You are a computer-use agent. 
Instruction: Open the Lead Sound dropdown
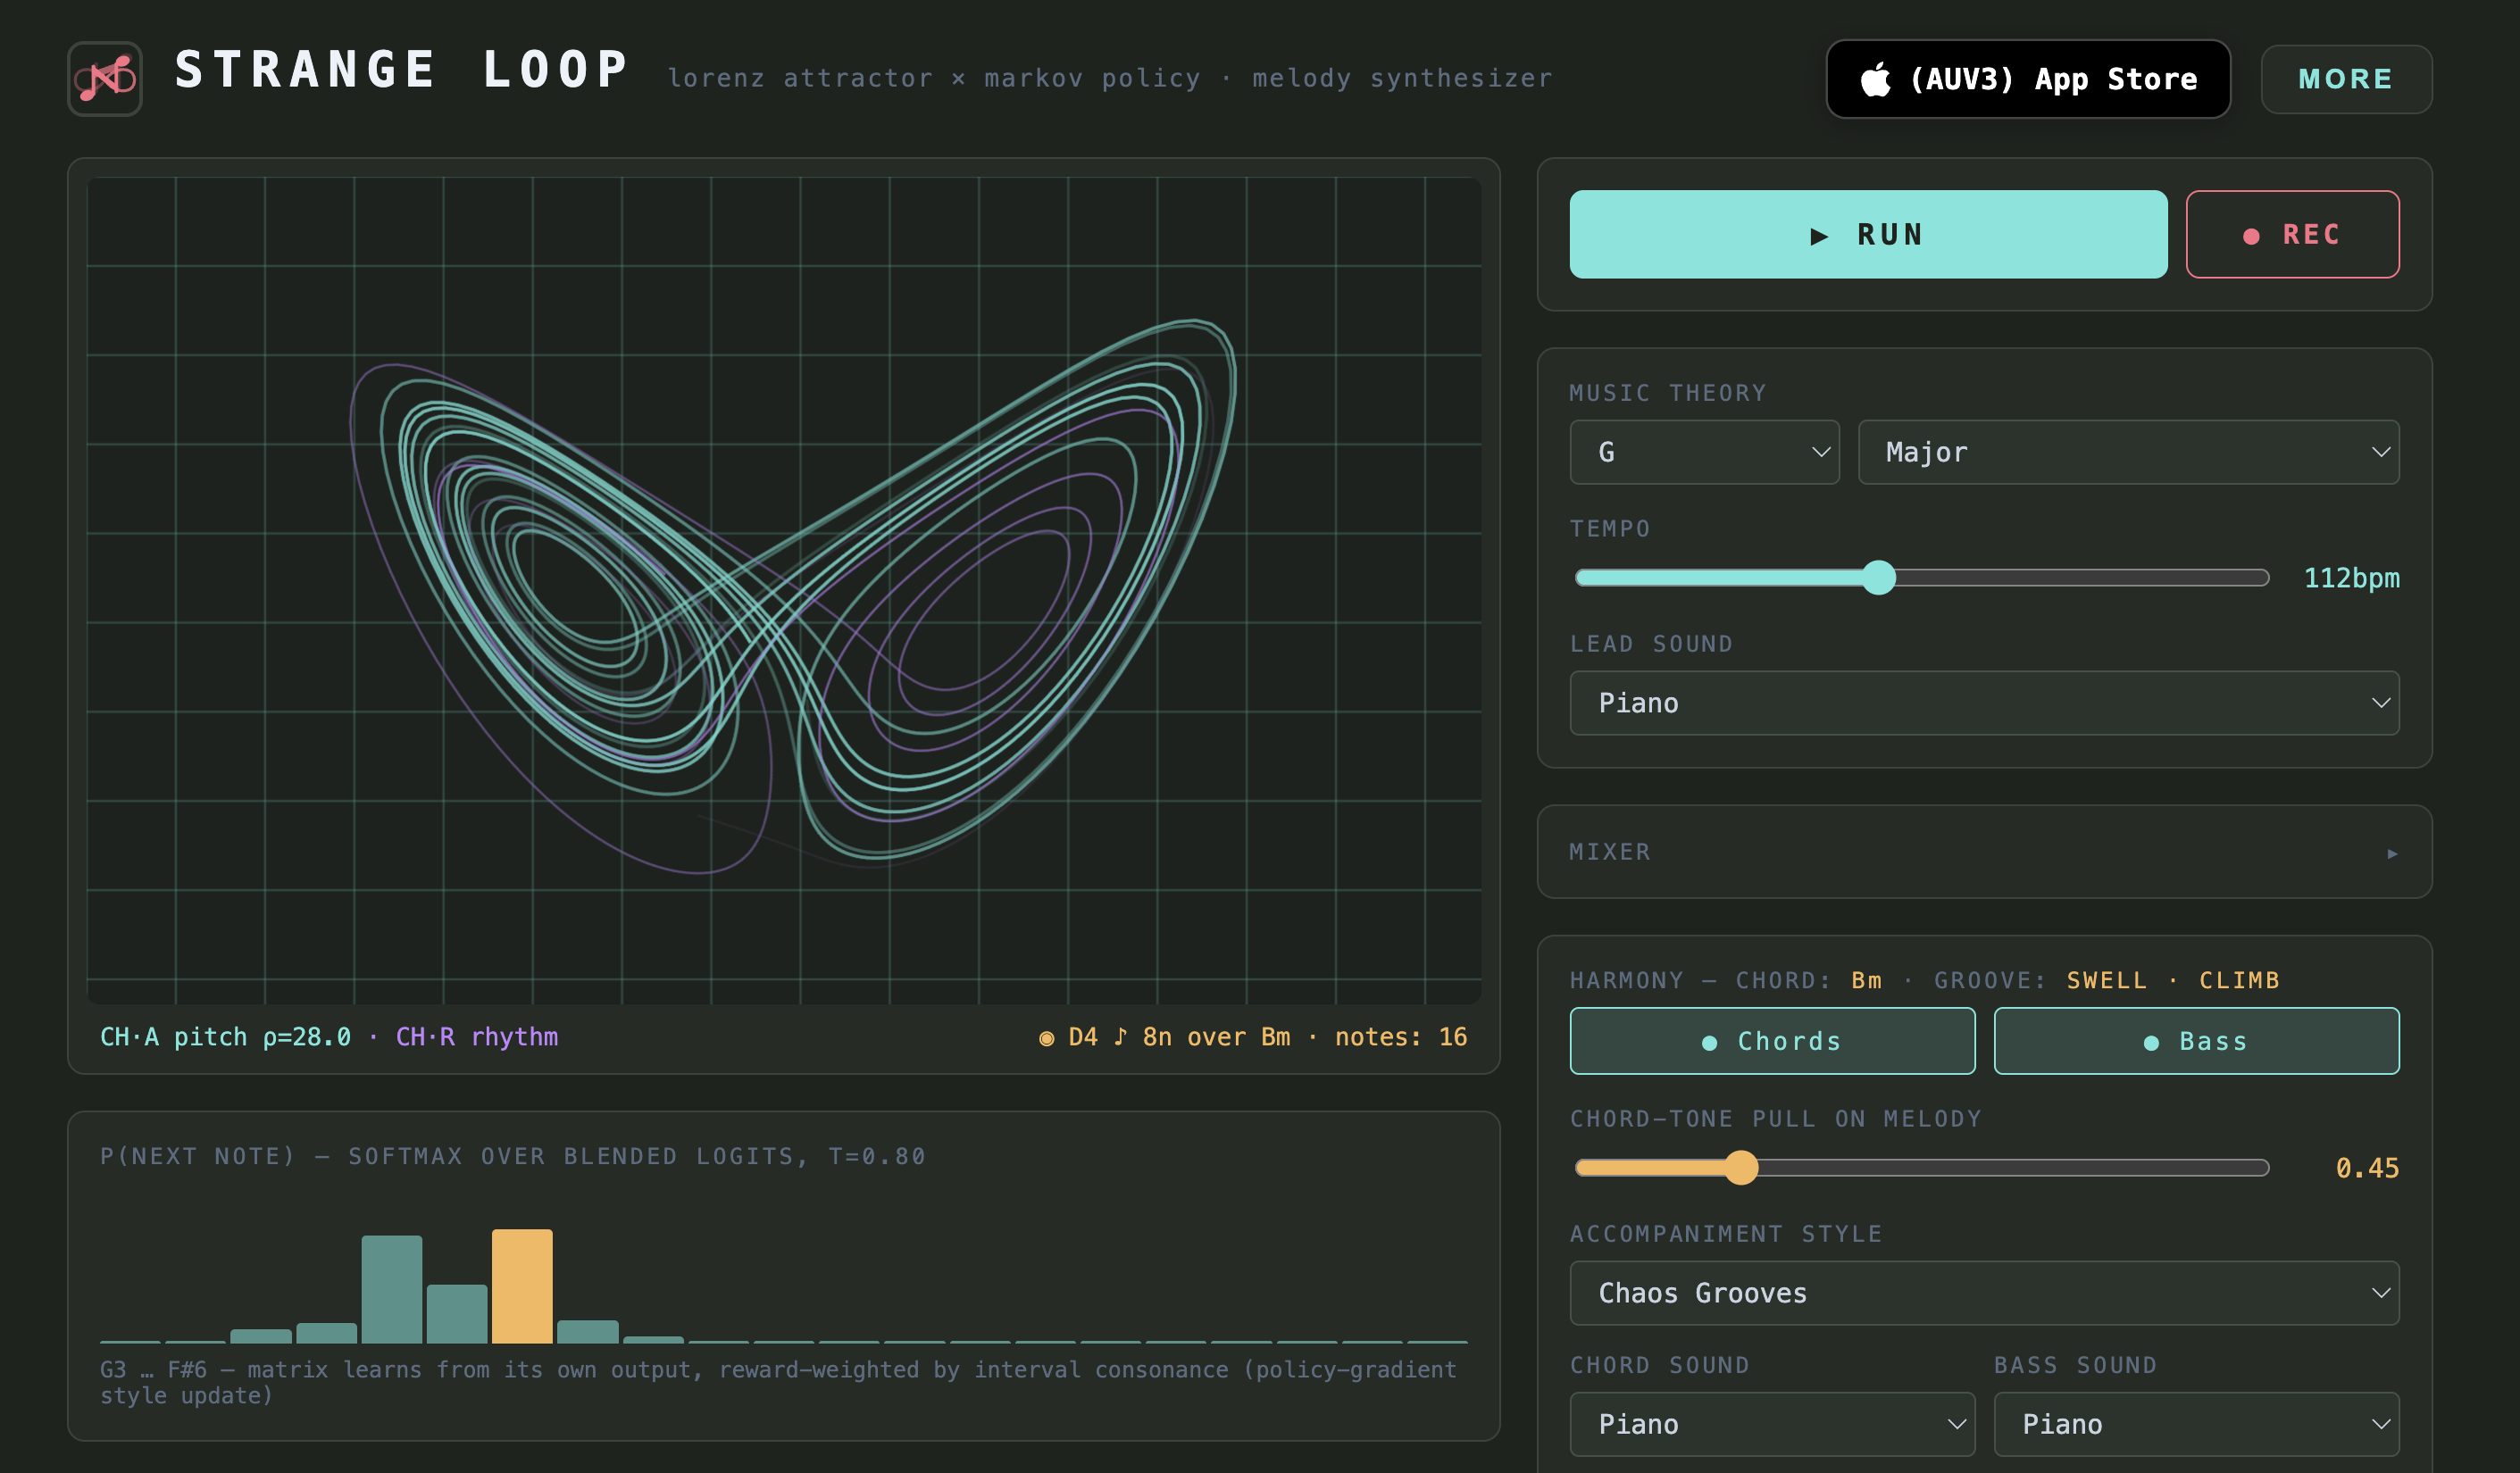click(x=1984, y=703)
